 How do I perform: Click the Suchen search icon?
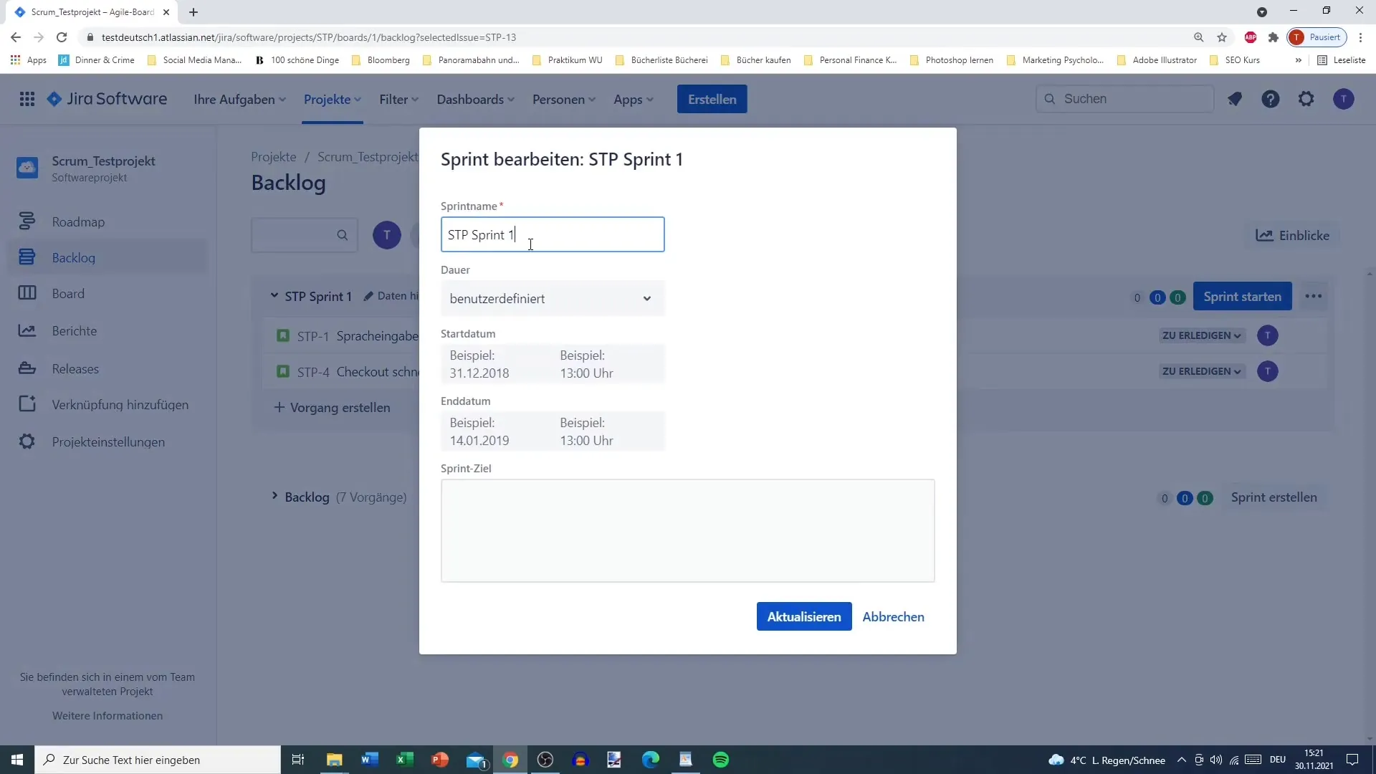tap(1049, 98)
